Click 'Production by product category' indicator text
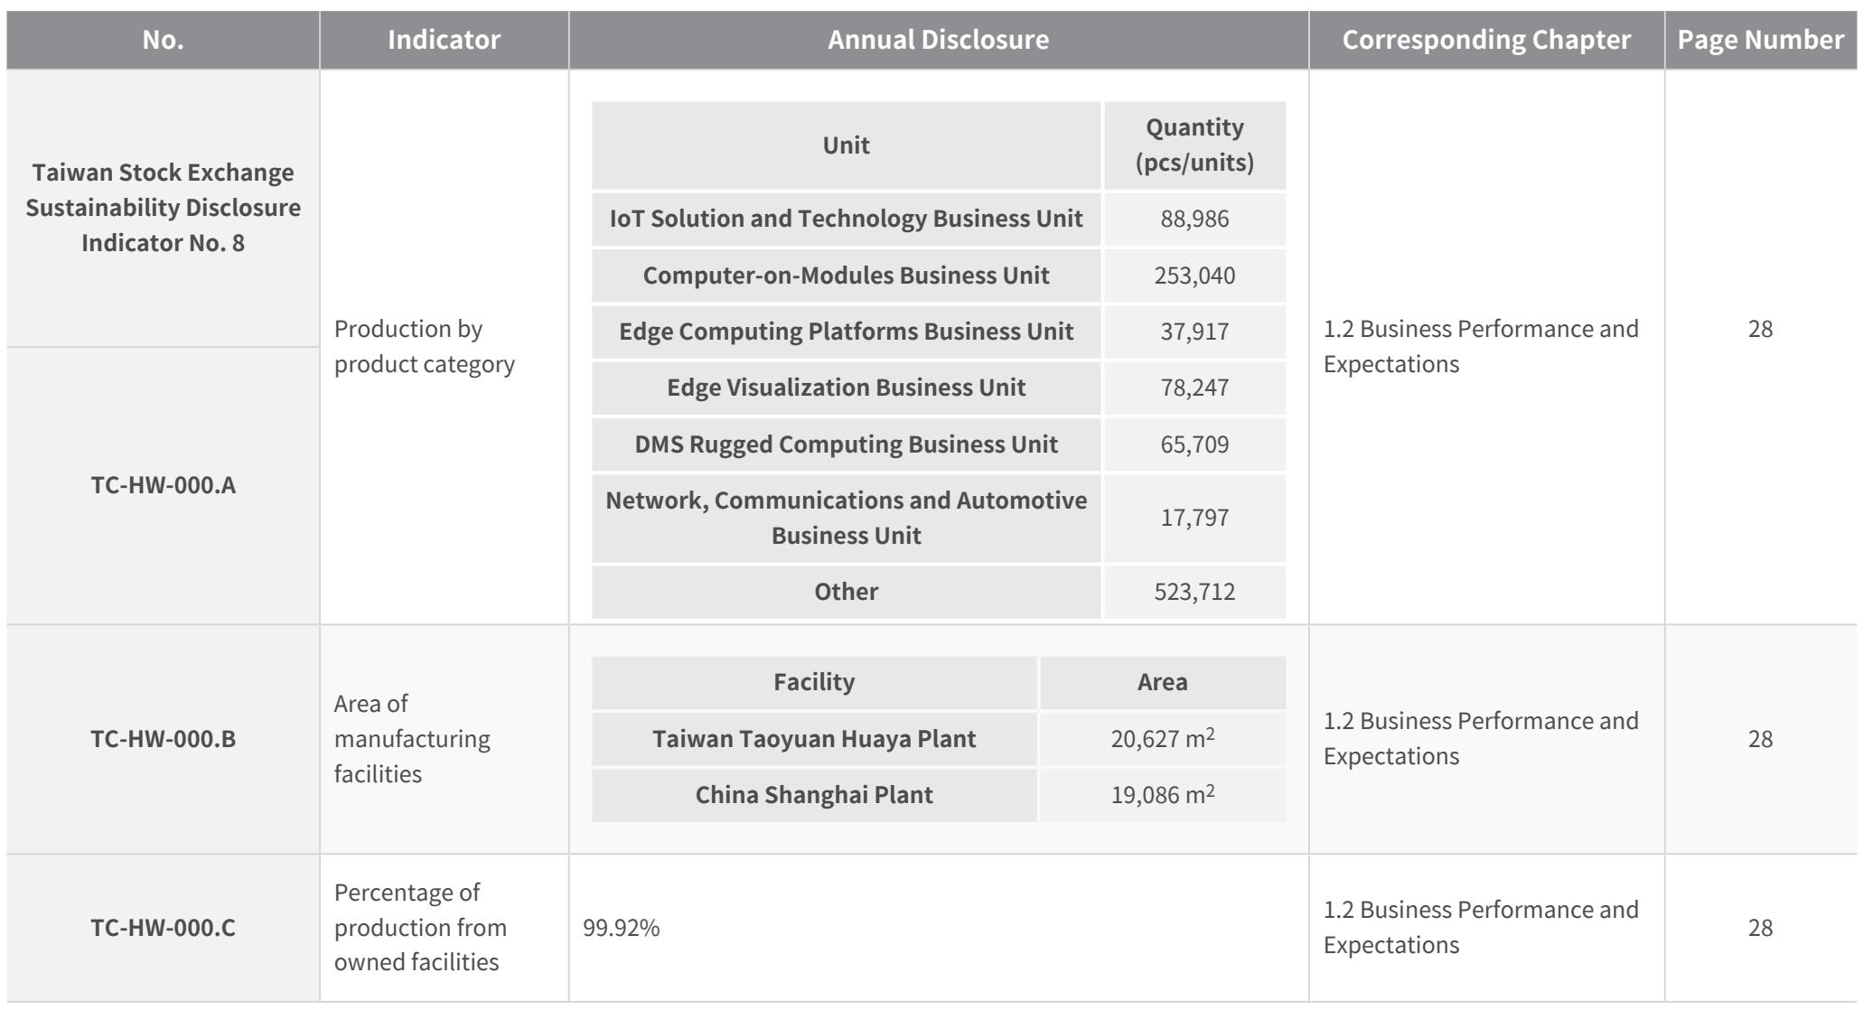The image size is (1863, 1010). (425, 346)
